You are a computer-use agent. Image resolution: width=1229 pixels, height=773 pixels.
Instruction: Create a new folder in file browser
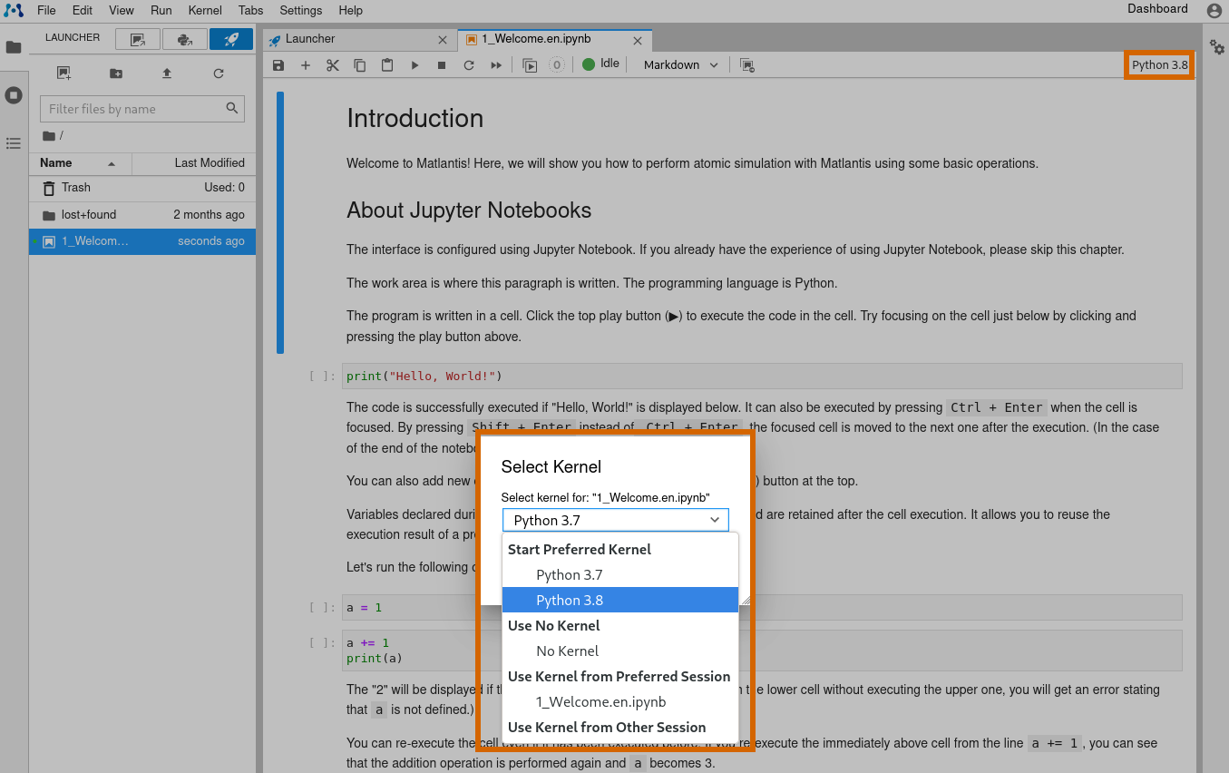click(x=116, y=73)
